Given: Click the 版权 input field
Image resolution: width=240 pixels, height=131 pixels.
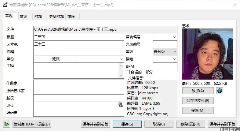Looking at the screenshot, I should [78, 98].
